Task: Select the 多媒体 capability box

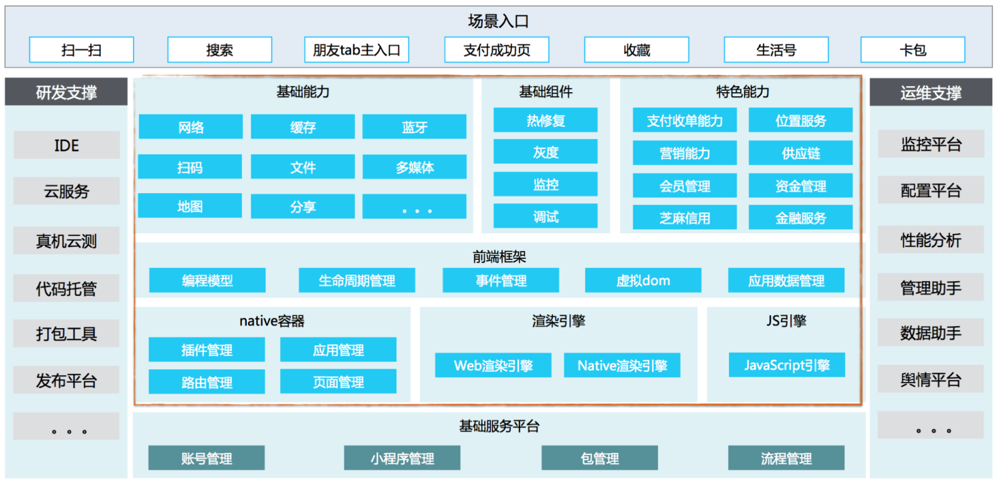Action: click(x=415, y=166)
